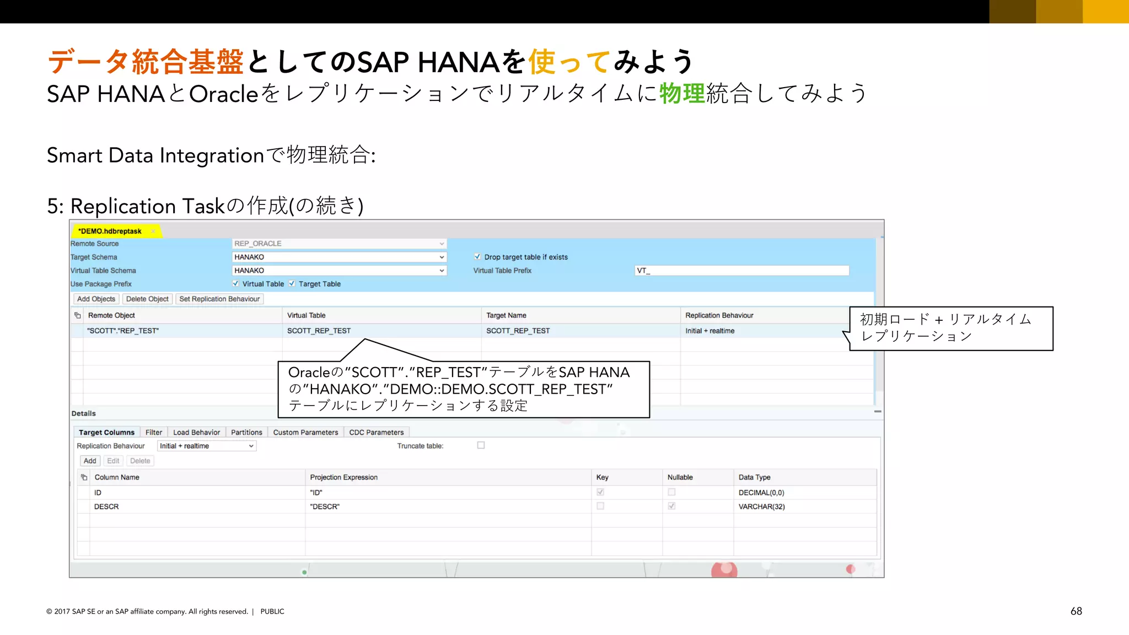Click the Add Objects button
Image resolution: width=1129 pixels, height=635 pixels.
96,299
